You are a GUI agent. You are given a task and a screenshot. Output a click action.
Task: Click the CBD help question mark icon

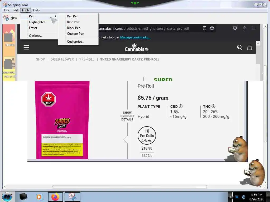click(181, 106)
